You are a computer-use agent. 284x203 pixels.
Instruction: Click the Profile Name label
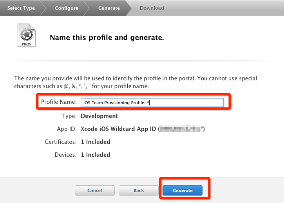(x=59, y=102)
